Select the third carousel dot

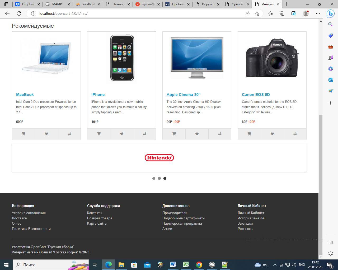(165, 179)
